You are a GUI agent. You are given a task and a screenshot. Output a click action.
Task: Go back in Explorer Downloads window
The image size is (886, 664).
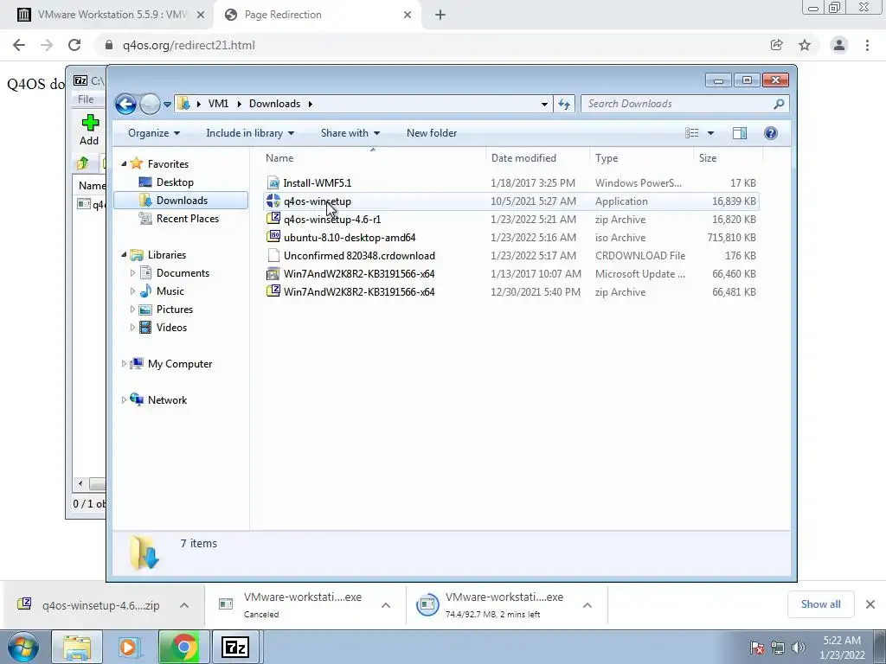(x=125, y=104)
